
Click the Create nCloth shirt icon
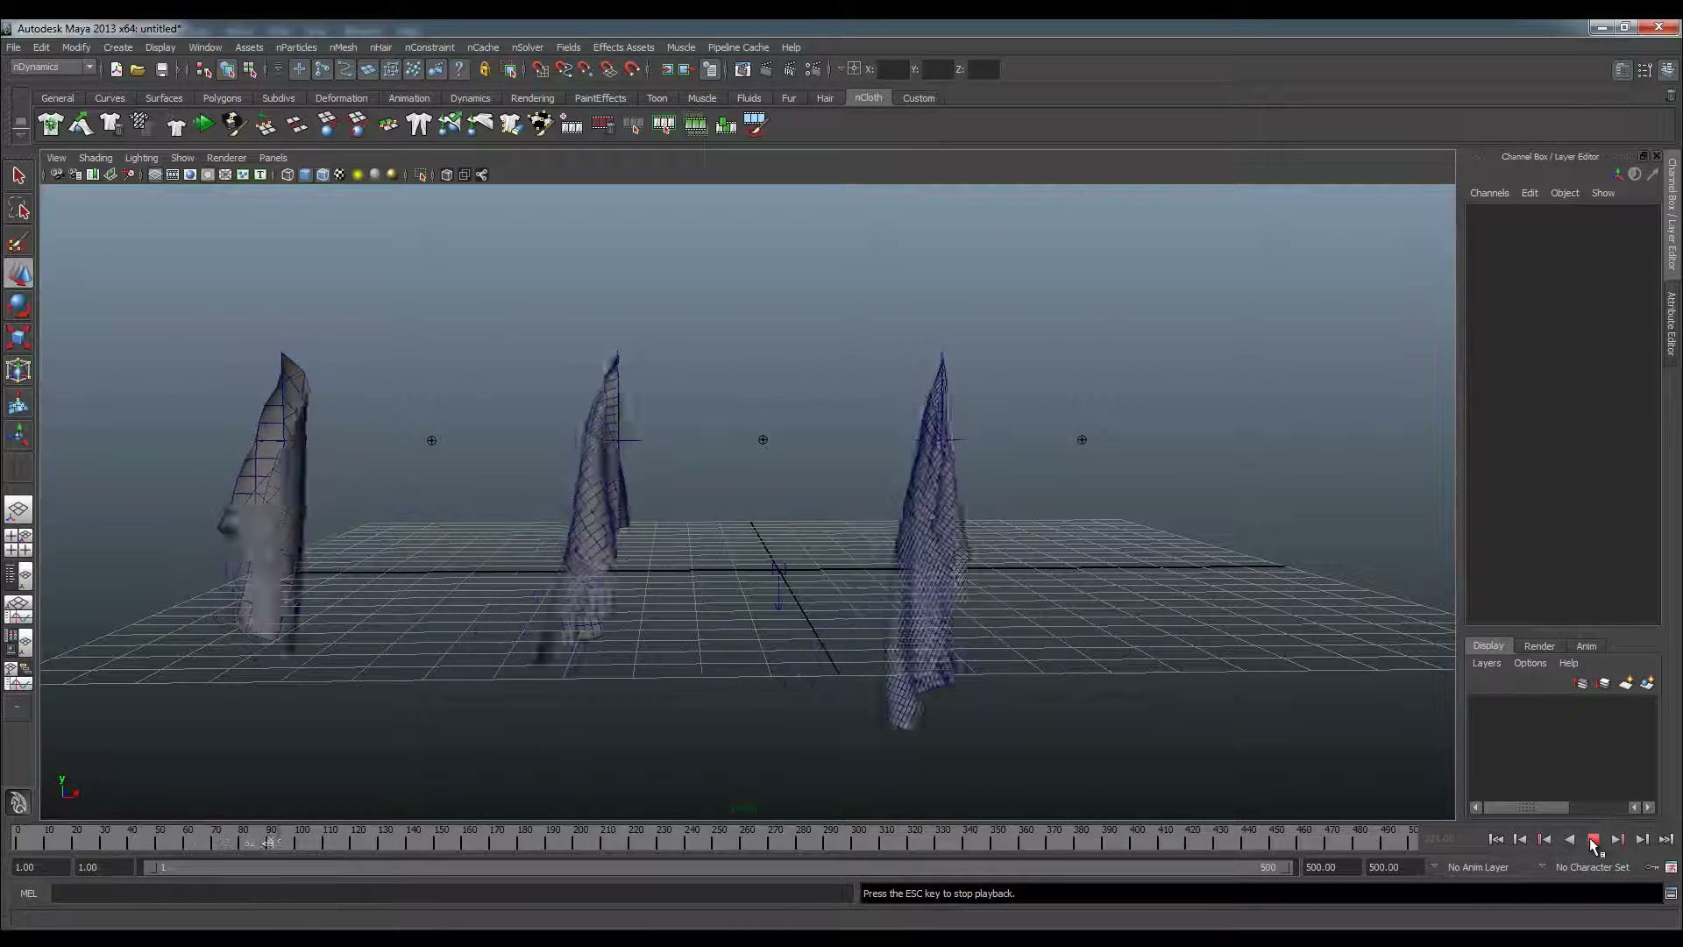pyautogui.click(x=51, y=125)
